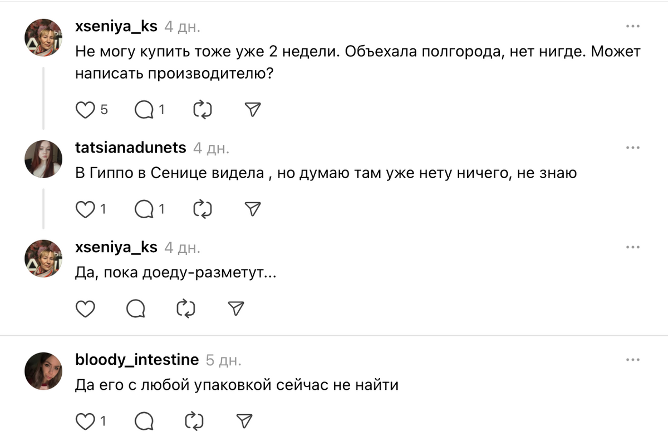Screen dimensions: 668x446
Task: Share xseniya_ks's first comment via send icon
Action: click(253, 110)
